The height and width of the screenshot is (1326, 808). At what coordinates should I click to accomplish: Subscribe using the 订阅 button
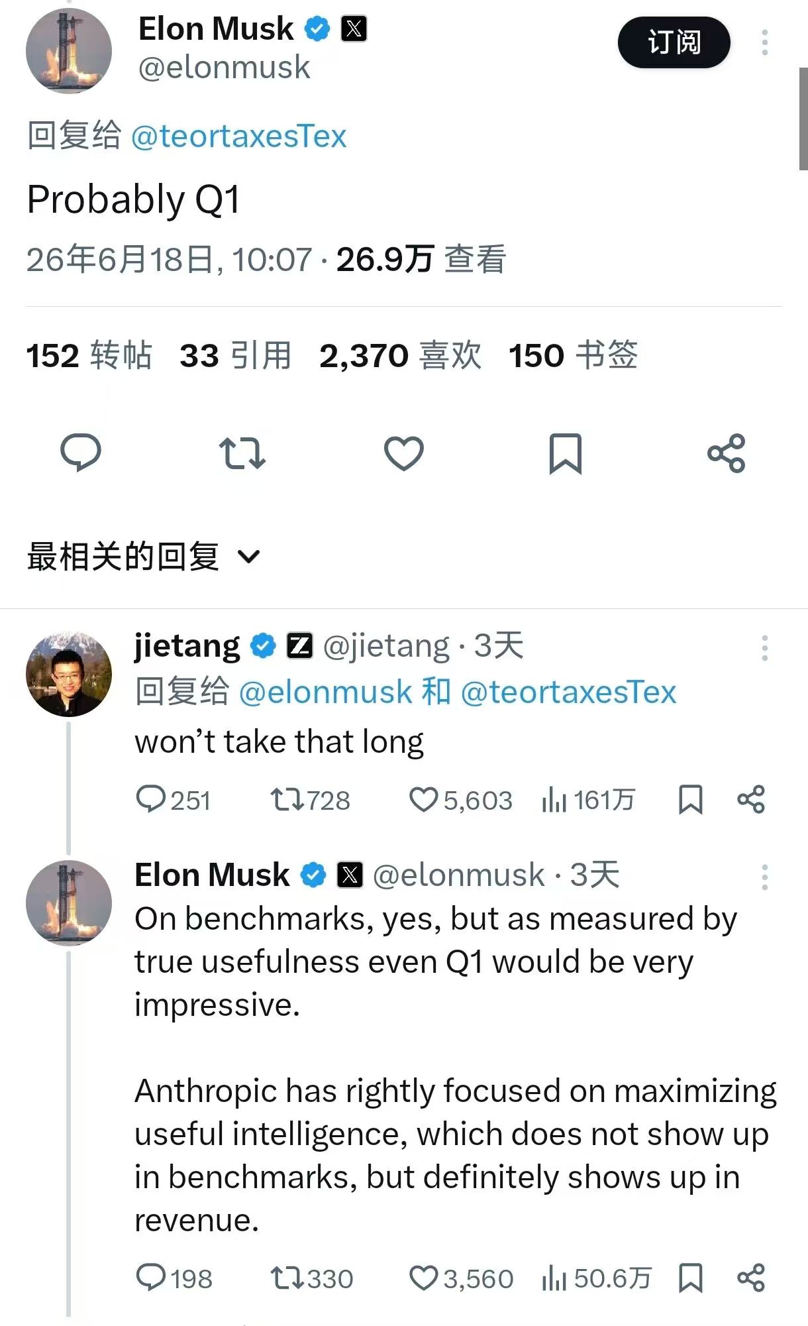tap(674, 42)
